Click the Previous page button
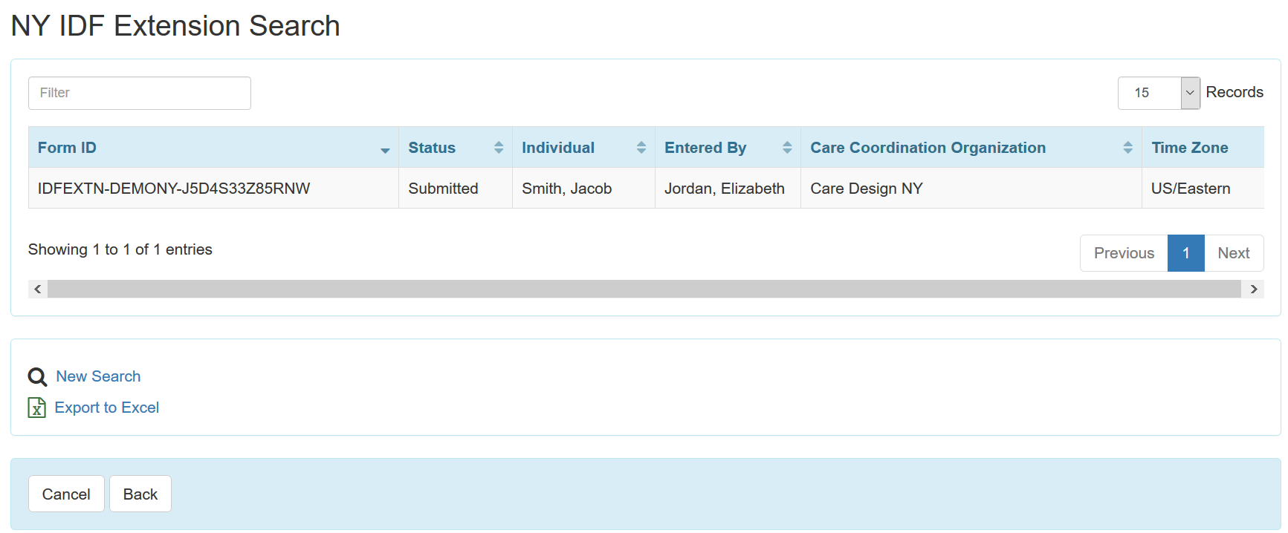This screenshot has width=1288, height=533. pyautogui.click(x=1124, y=253)
